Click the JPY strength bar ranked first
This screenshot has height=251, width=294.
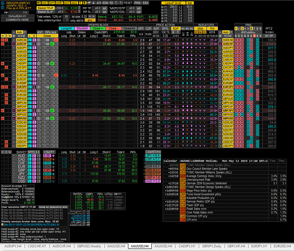pos(153,156)
